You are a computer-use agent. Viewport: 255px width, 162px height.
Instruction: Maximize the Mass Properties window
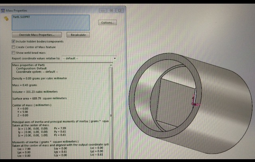click(111, 10)
